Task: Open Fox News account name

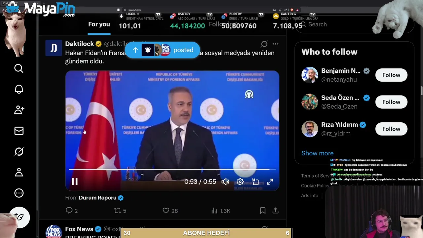Action: pyautogui.click(x=79, y=229)
